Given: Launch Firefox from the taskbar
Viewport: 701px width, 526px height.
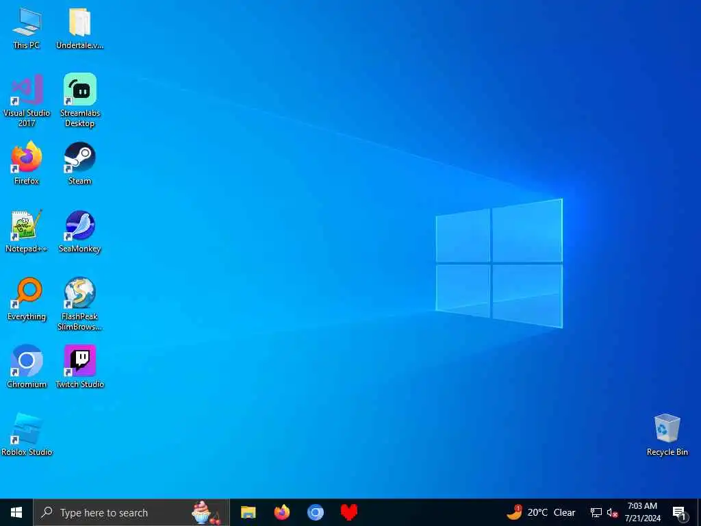Looking at the screenshot, I should (281, 512).
